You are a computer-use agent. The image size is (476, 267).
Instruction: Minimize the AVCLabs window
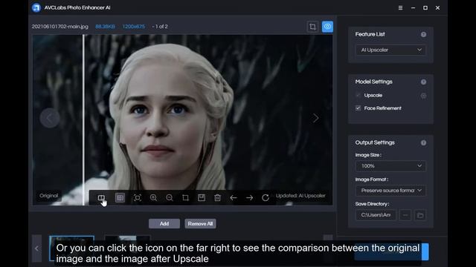pyautogui.click(x=413, y=8)
